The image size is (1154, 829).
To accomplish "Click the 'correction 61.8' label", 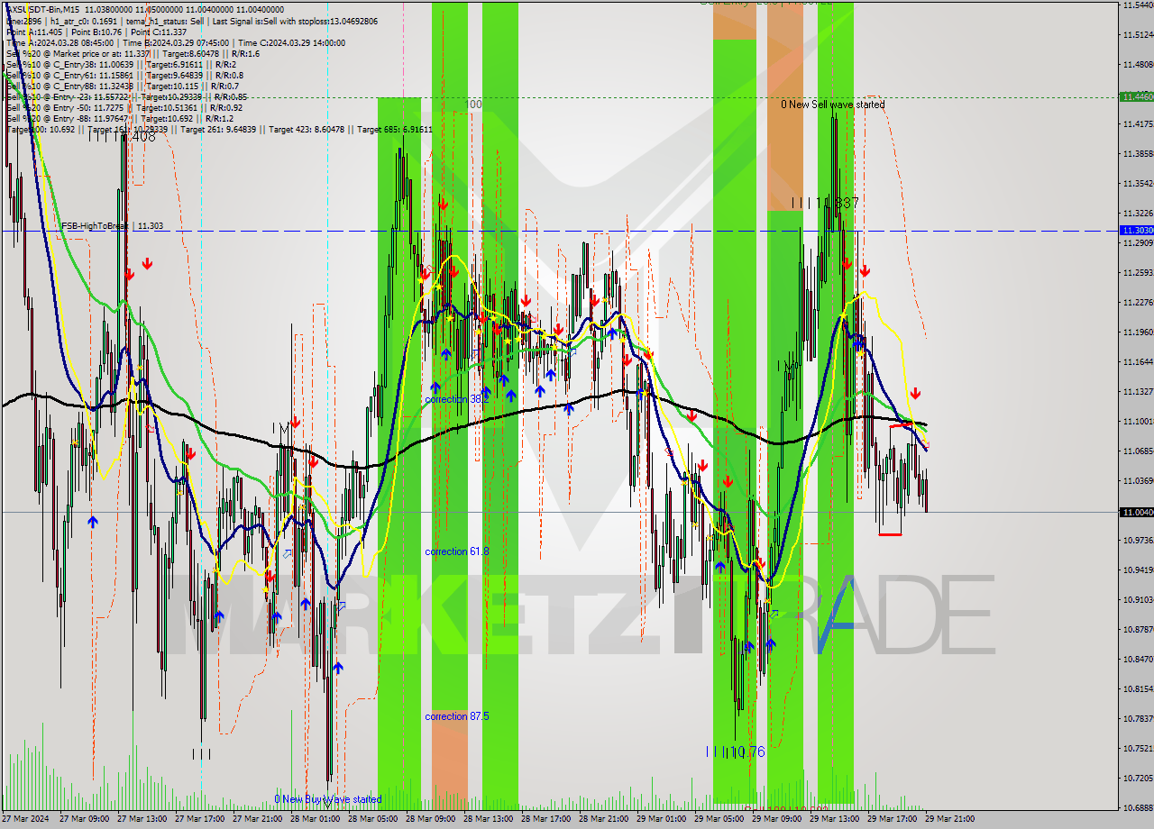I will click(x=457, y=551).
